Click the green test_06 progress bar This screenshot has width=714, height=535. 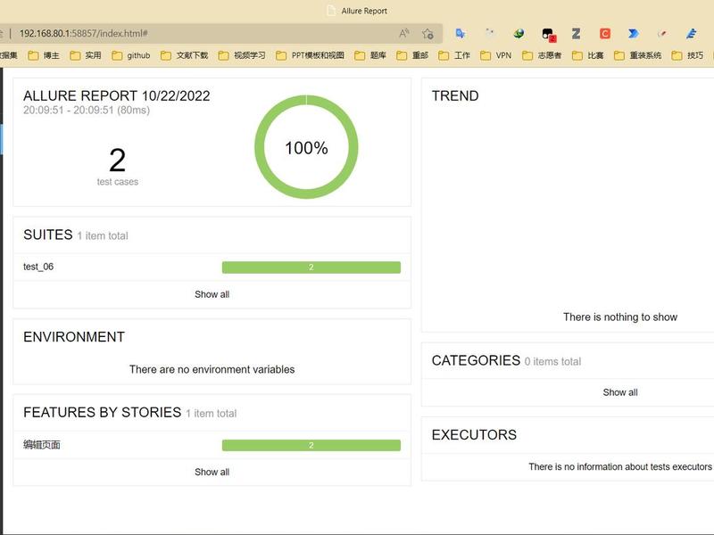[x=311, y=267]
